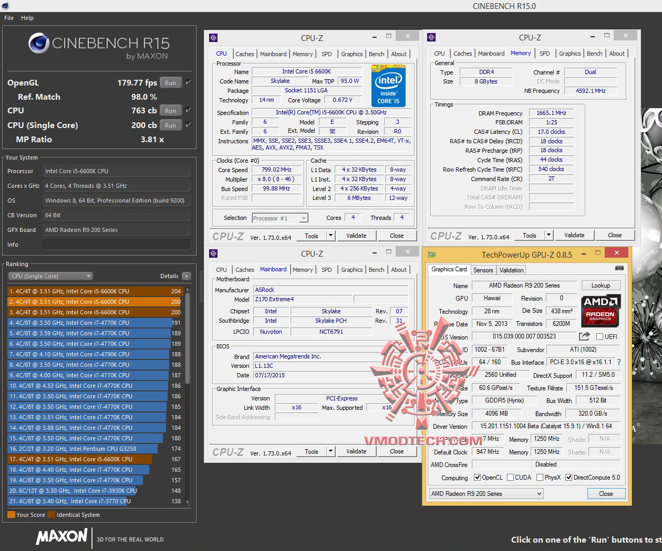Open the Processor #1 selection dropdown

[x=280, y=218]
